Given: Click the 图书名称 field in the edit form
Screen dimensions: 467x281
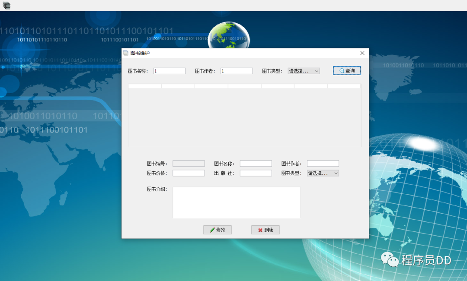Looking at the screenshot, I should tap(256, 163).
